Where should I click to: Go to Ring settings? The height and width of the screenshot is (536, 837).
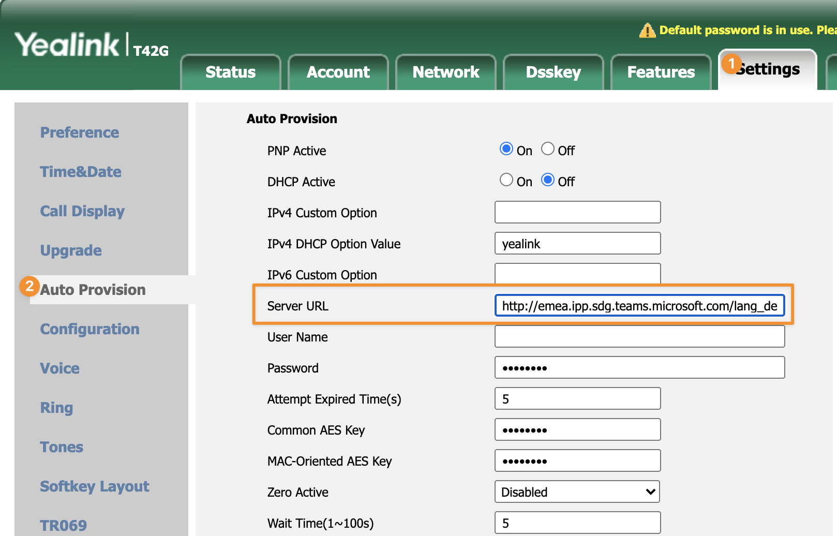pyautogui.click(x=56, y=408)
